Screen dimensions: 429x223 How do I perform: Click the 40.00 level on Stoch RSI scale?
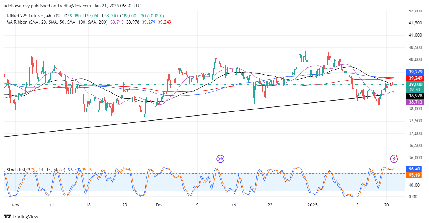(414, 185)
